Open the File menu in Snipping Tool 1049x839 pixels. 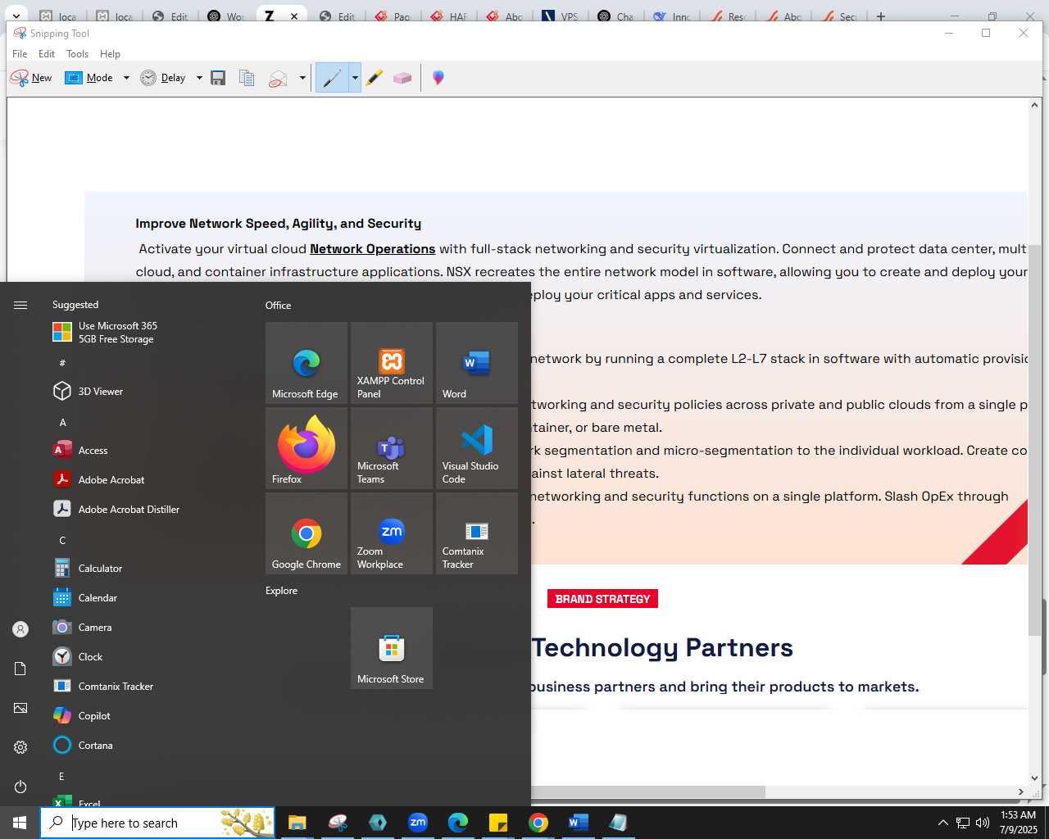point(20,54)
